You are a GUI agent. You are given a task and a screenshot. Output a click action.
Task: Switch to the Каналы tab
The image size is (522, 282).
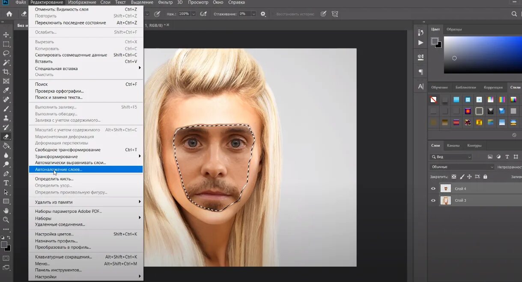tap(453, 145)
